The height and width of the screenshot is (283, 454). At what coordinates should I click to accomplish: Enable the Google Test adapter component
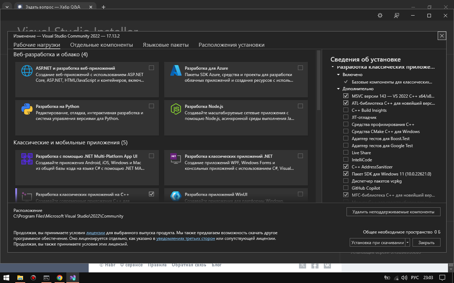(x=346, y=145)
